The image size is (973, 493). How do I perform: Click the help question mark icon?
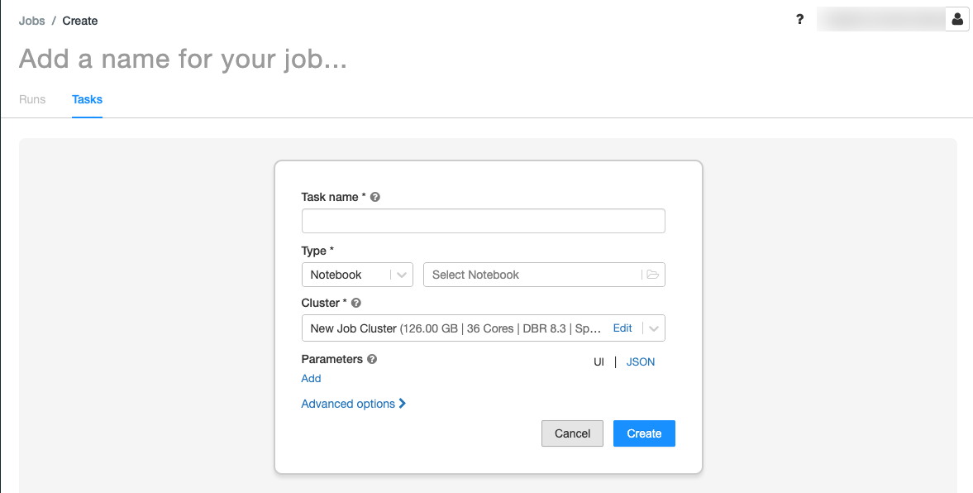799,20
